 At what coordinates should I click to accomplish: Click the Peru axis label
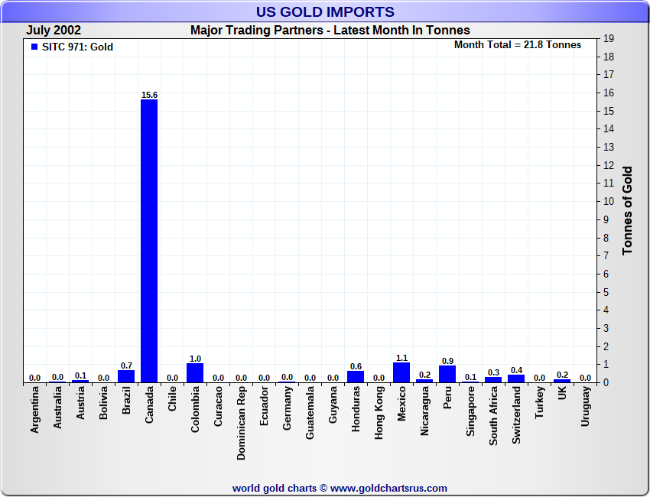point(447,398)
